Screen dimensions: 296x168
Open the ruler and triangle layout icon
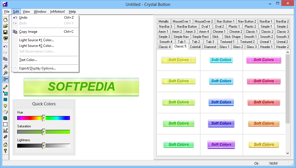(x=5, y=130)
